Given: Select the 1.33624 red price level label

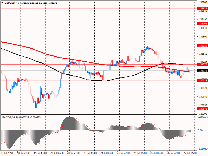Looking at the screenshot, I should click(x=203, y=9).
